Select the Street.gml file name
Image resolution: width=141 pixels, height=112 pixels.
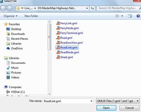pos(67,57)
